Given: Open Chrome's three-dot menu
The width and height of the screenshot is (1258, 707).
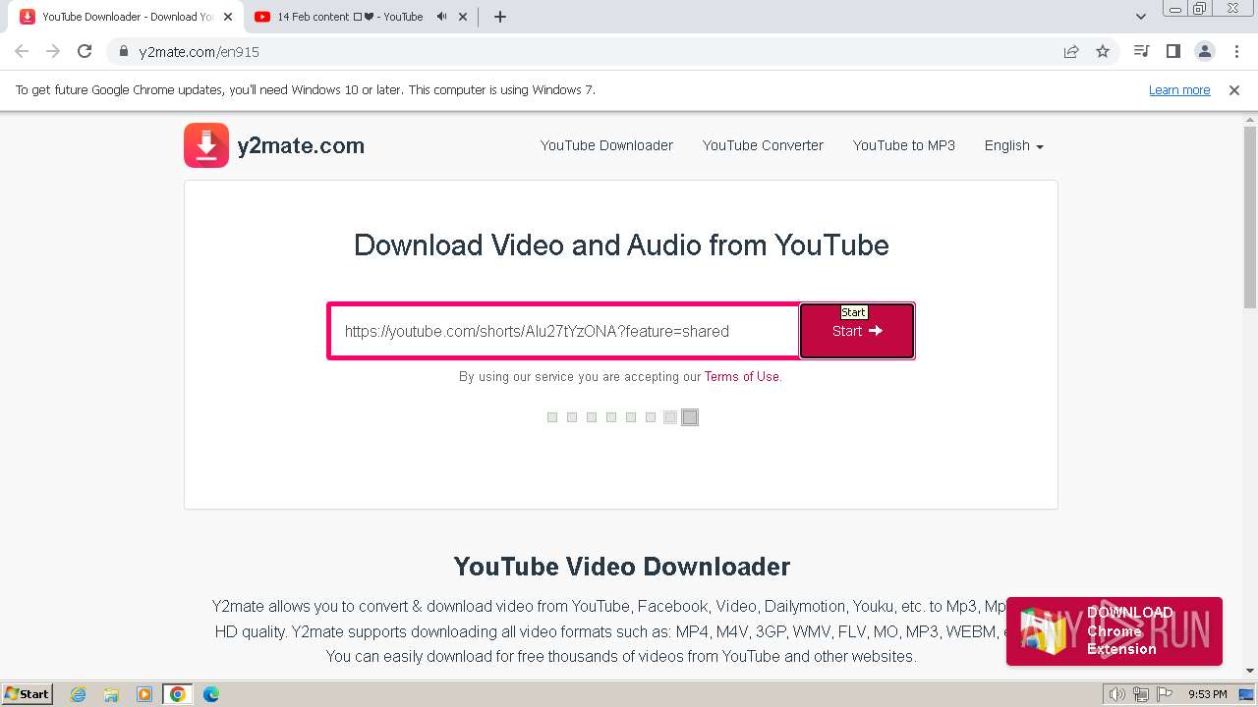Looking at the screenshot, I should (x=1236, y=51).
